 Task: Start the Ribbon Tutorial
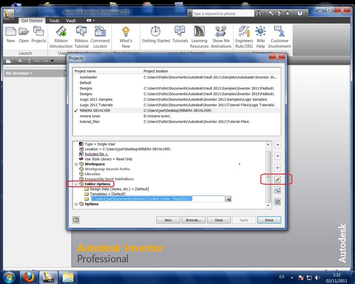[82, 37]
